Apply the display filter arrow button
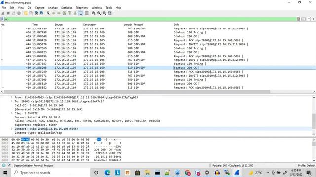This screenshot has width=316, height=177. pos(303,19)
